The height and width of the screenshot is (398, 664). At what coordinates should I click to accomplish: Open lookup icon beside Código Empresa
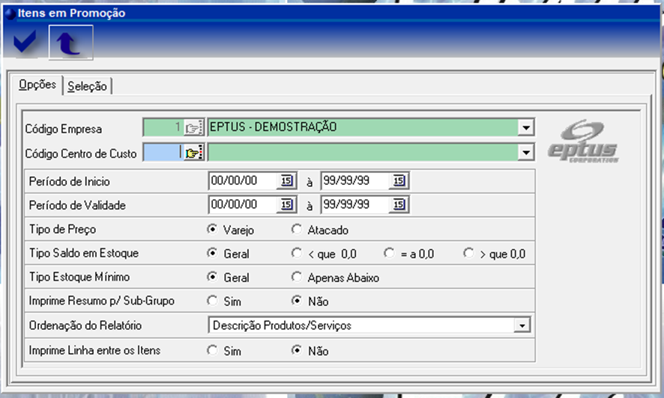tap(194, 128)
